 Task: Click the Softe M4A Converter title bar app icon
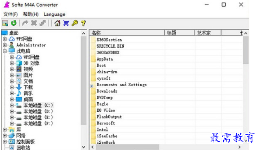point(7,5)
